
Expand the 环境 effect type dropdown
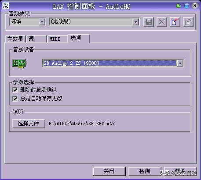[42, 22]
